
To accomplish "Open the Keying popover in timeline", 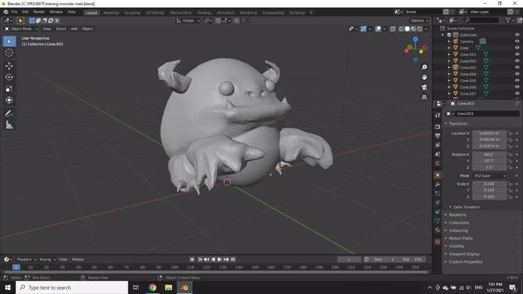I will (x=47, y=259).
